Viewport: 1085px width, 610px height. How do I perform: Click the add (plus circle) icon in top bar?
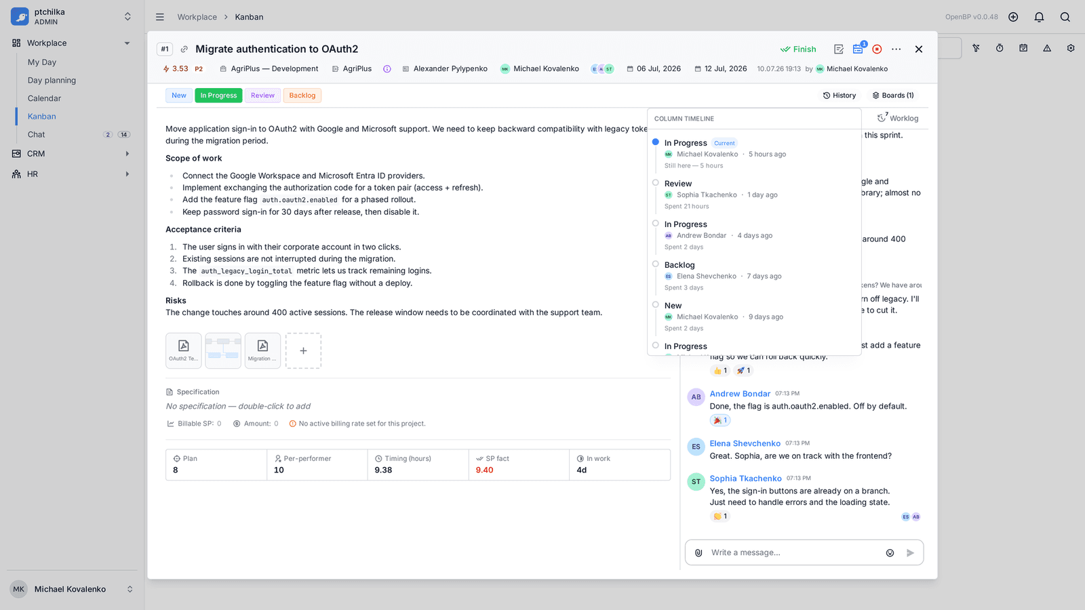1013,17
